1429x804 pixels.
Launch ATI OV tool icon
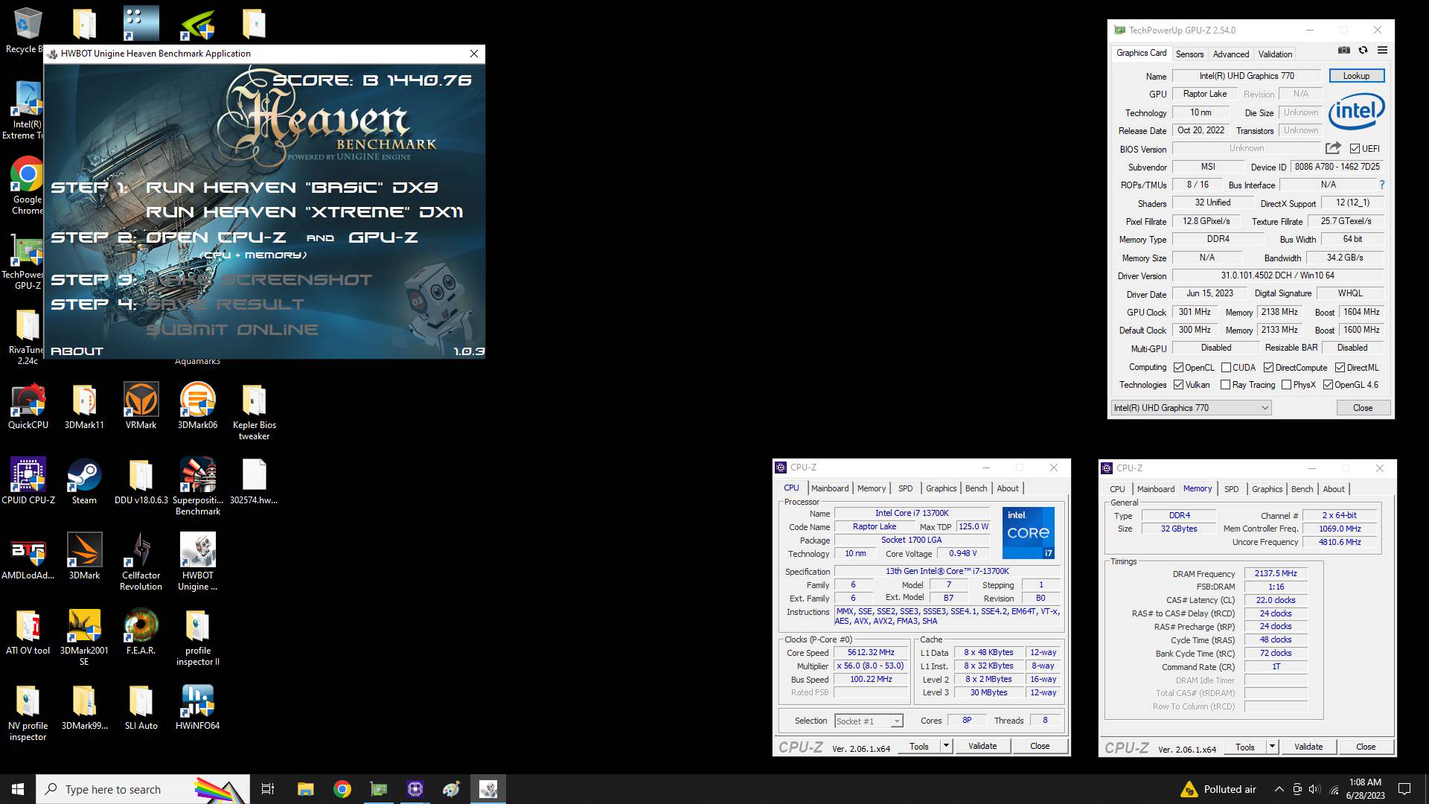point(28,631)
